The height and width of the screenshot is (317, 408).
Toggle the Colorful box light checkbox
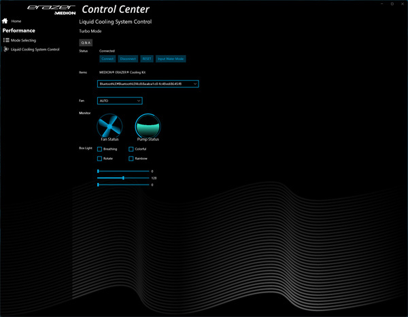click(131, 148)
